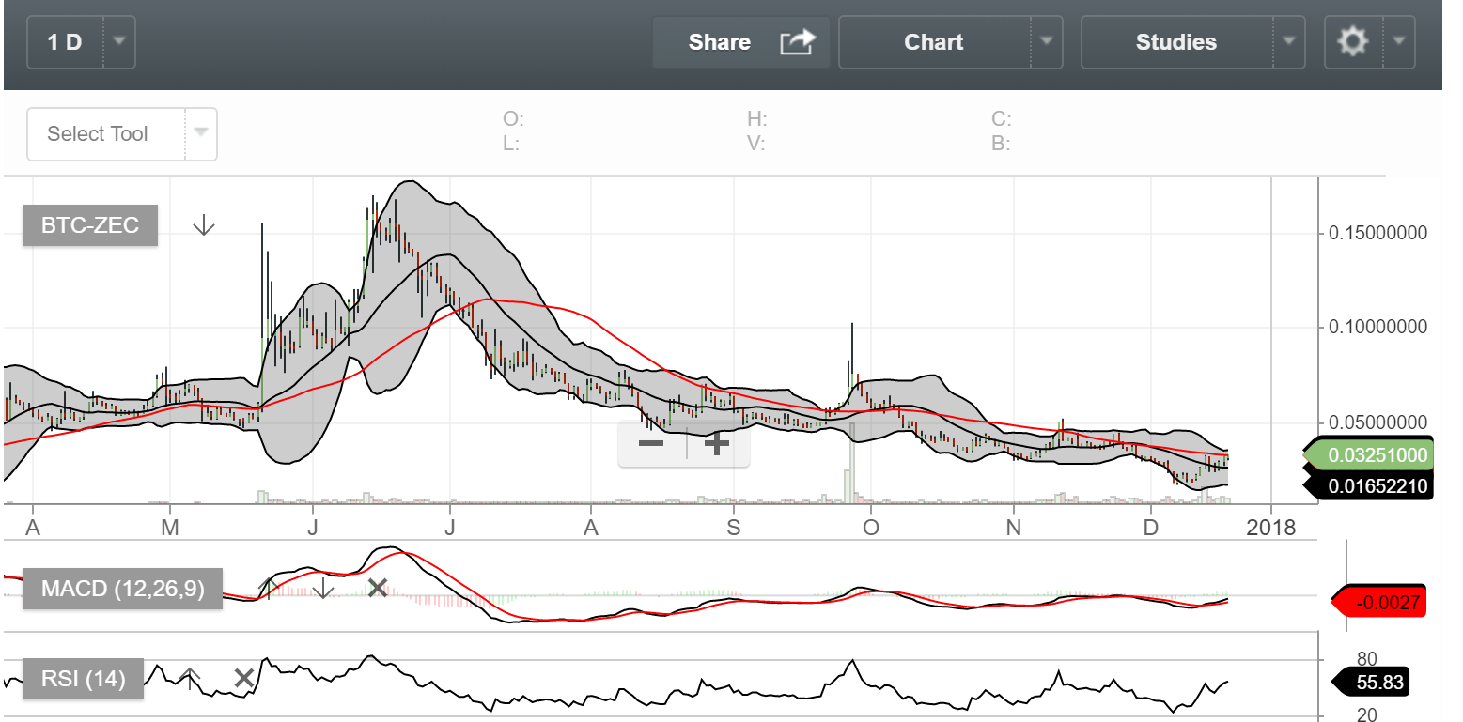1463x722 pixels.
Task: Click the V: volume value field
Action: [x=756, y=144]
